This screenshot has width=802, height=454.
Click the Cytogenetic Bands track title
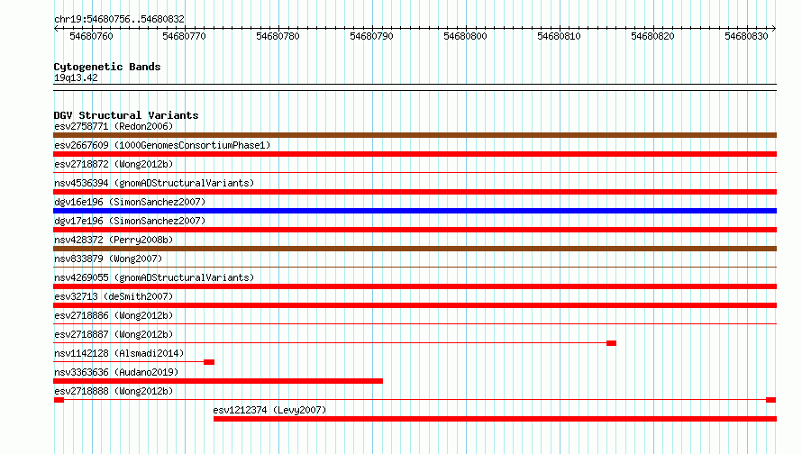[107, 67]
